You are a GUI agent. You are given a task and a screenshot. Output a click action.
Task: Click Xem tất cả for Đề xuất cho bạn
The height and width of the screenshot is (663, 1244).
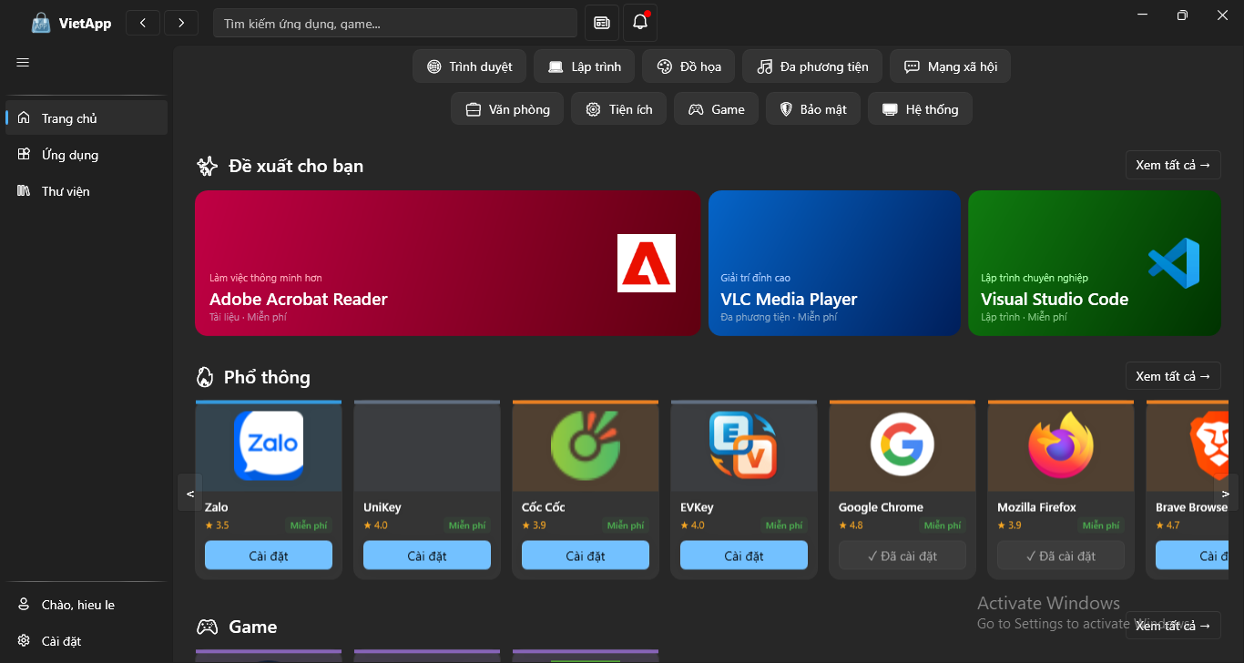(1173, 165)
